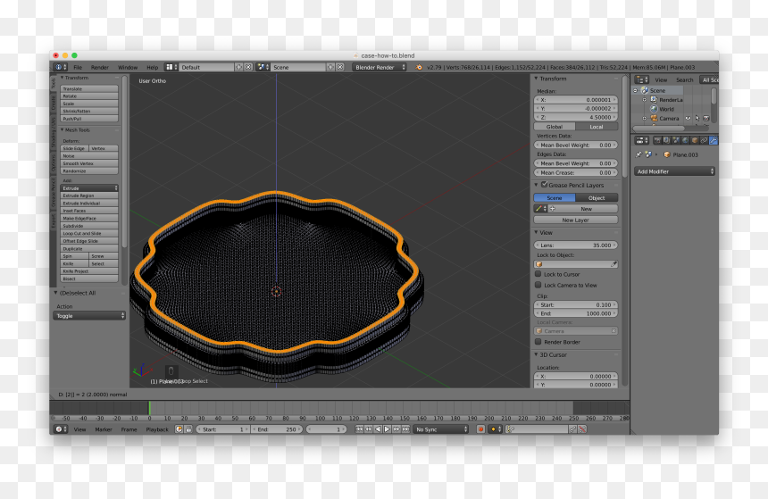Switch to the Modifiers wrench tab icon
This screenshot has height=499, width=768.
(714, 140)
